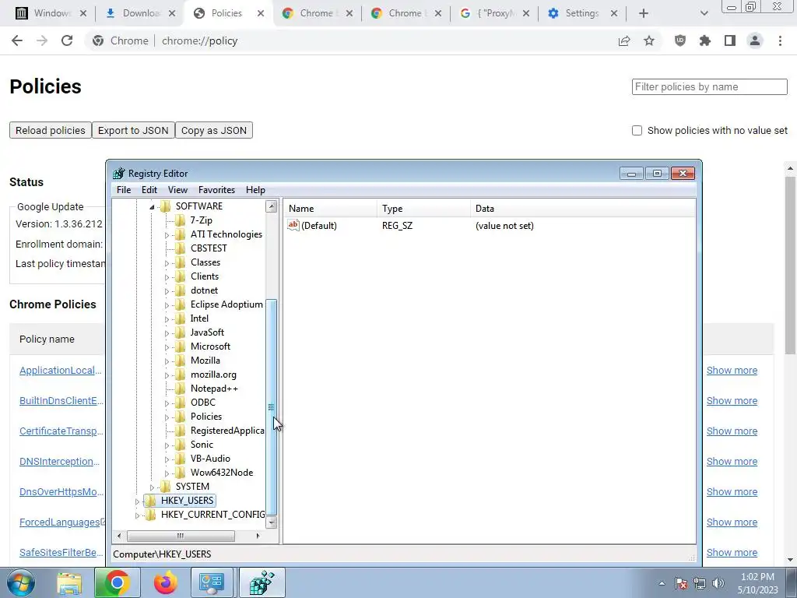Click the Action Center flag tray icon

tap(681, 583)
